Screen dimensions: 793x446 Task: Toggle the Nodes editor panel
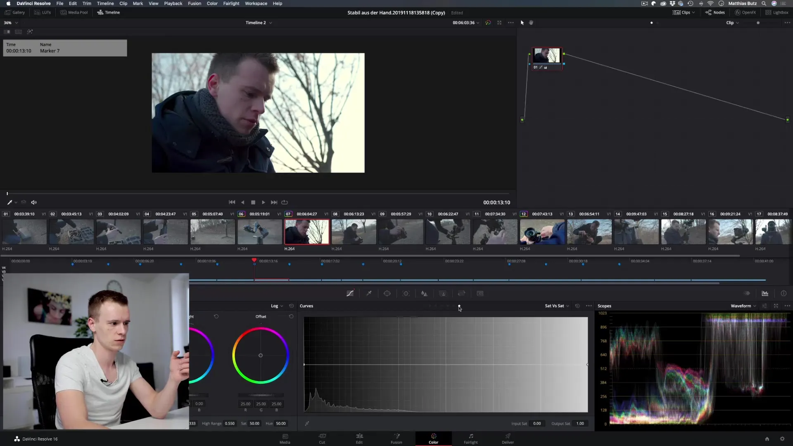pyautogui.click(x=715, y=12)
